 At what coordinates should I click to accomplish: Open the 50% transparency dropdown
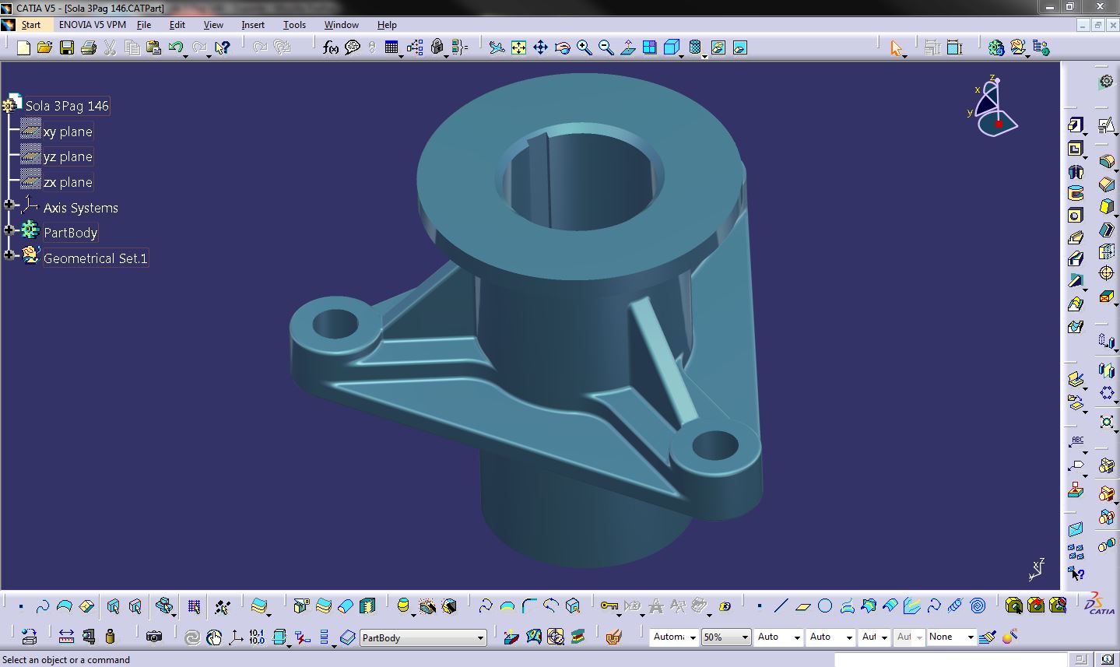[745, 637]
